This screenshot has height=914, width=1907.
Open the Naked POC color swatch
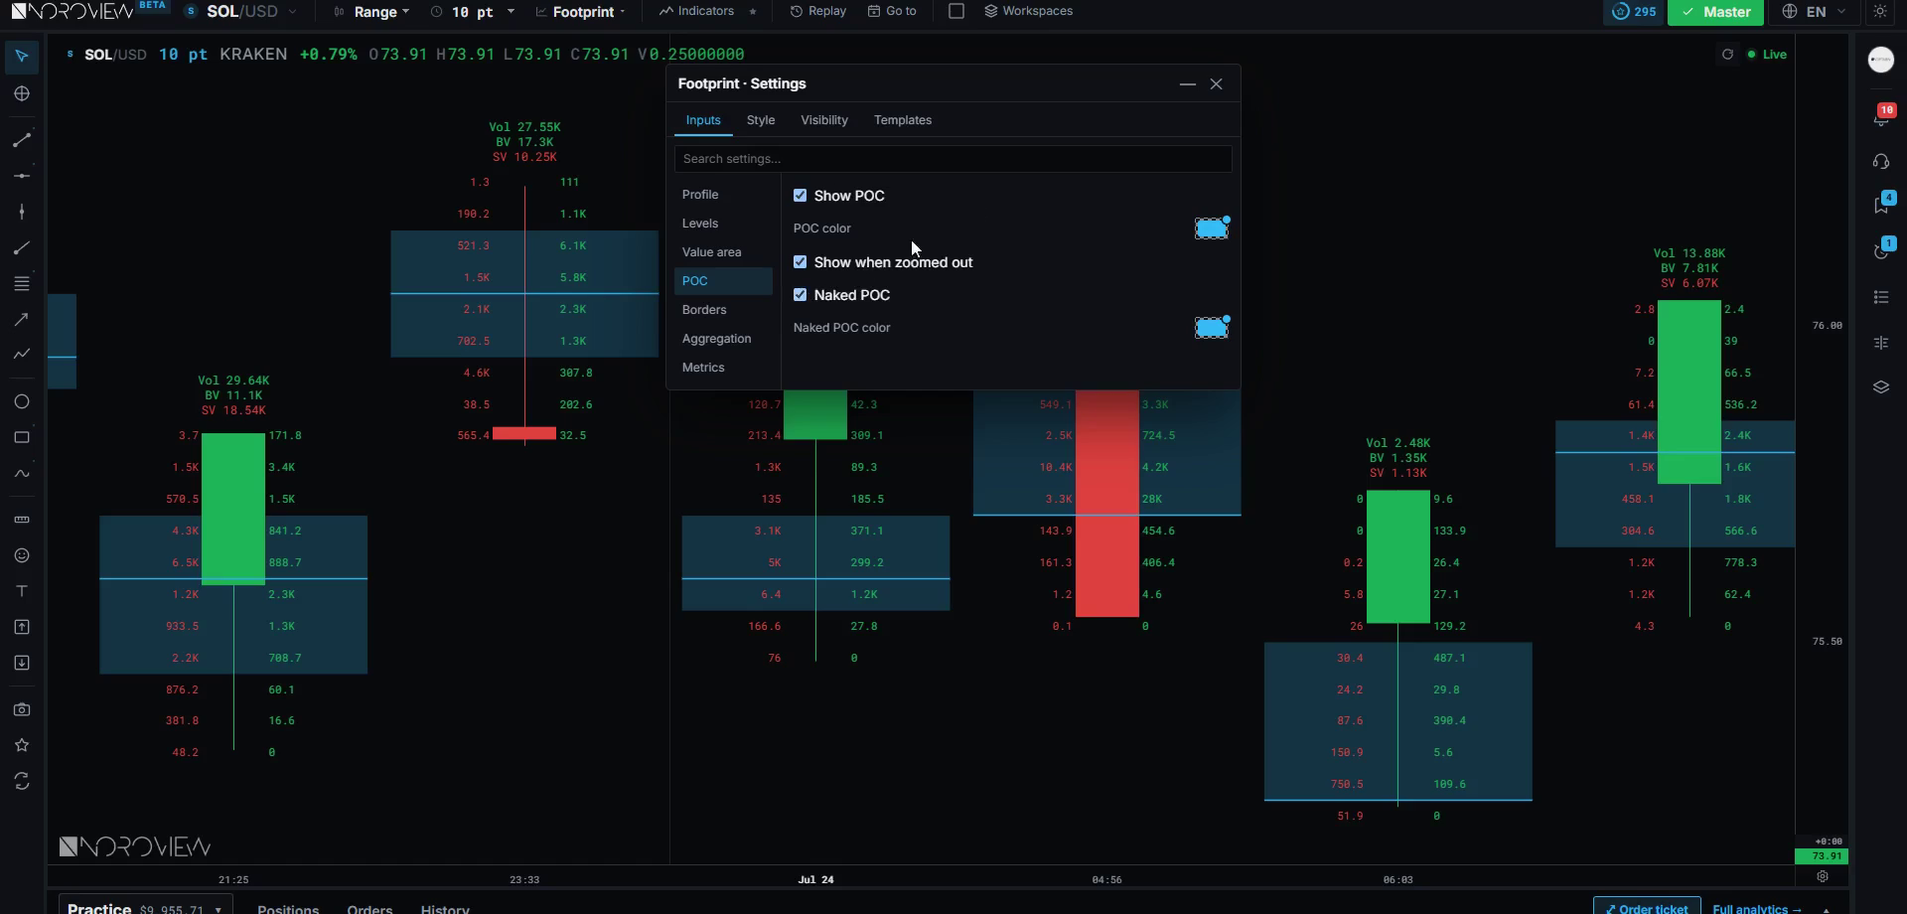click(x=1211, y=328)
